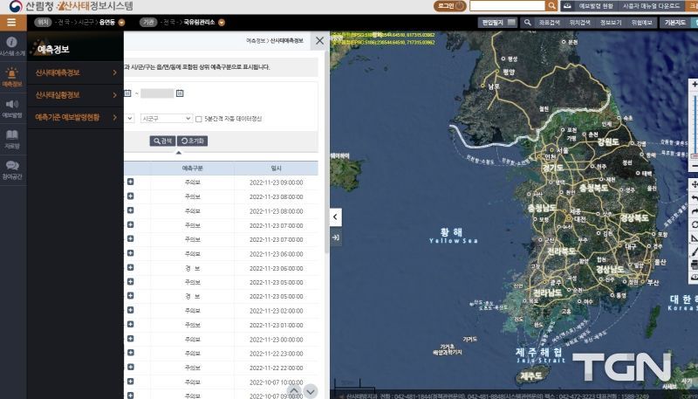This screenshot has width=698, height=399.
Task: Go to next map view arrow
Action: pyautogui.click(x=695, y=211)
